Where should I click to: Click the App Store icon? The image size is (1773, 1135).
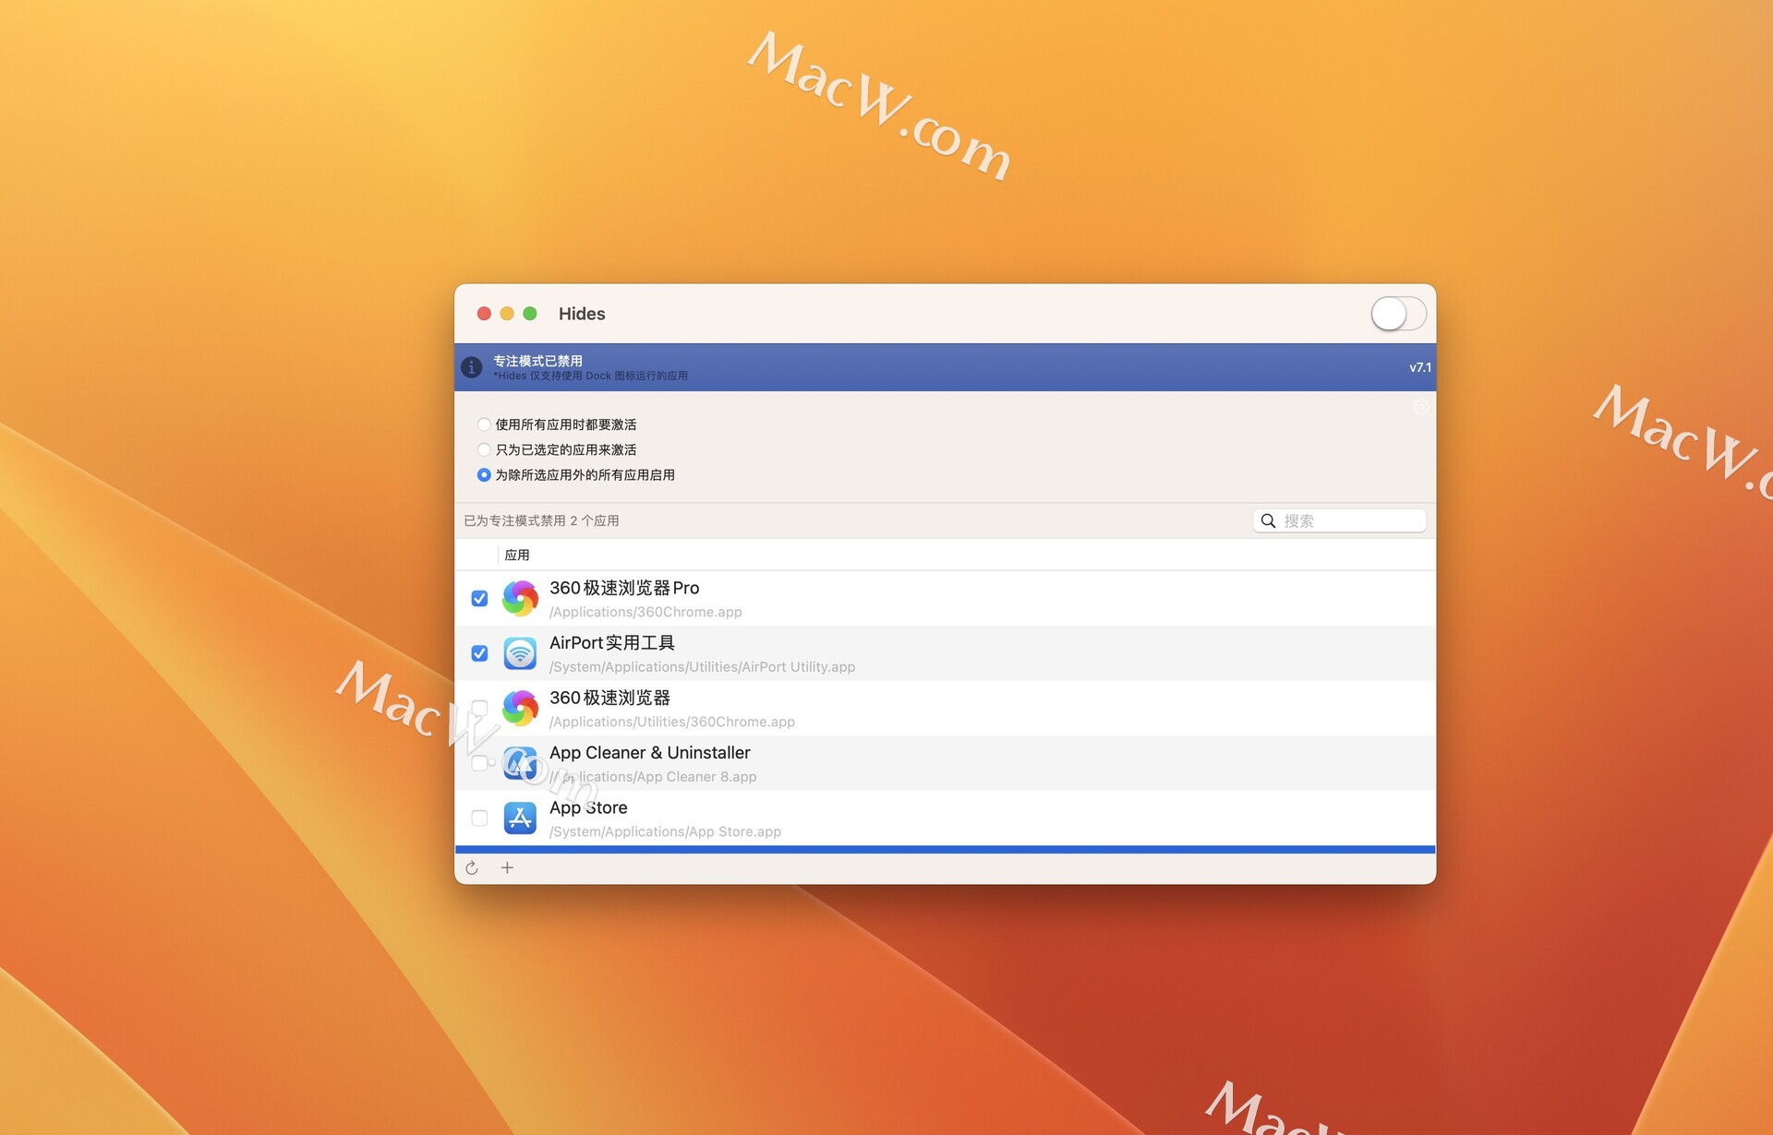(520, 818)
